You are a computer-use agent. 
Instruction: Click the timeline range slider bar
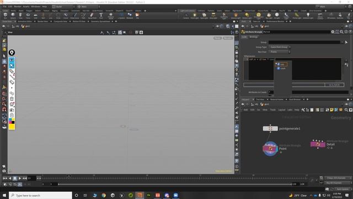(x=175, y=184)
